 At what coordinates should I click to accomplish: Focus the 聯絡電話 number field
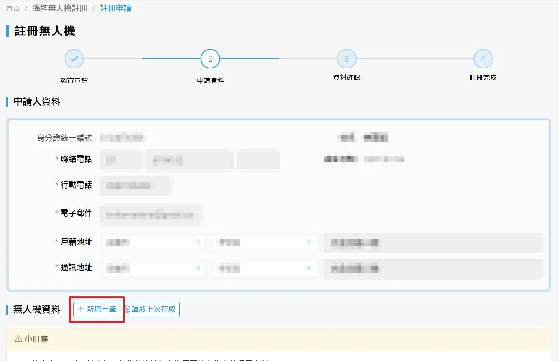click(x=190, y=160)
